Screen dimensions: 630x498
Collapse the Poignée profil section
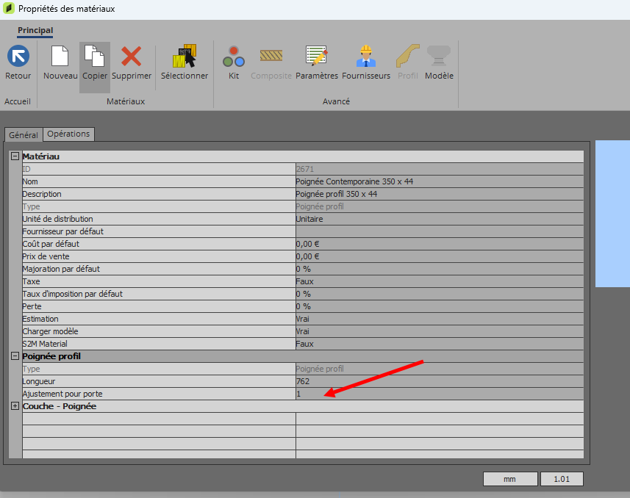point(15,356)
